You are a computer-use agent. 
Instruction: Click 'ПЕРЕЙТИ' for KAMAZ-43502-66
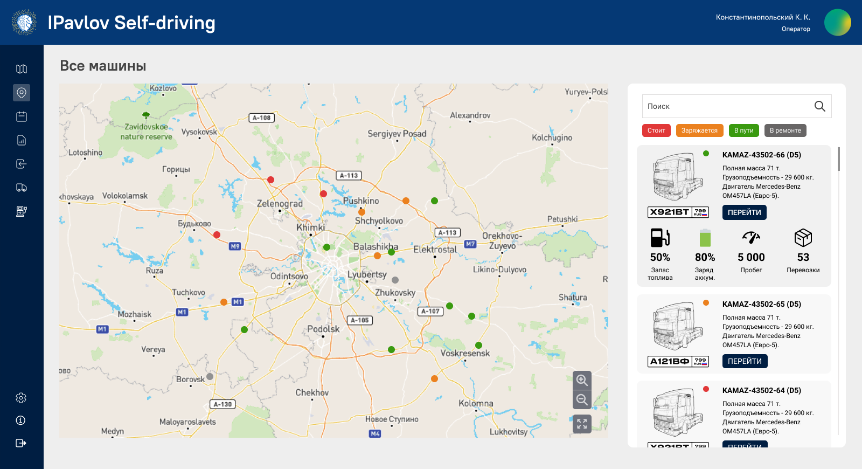click(744, 212)
